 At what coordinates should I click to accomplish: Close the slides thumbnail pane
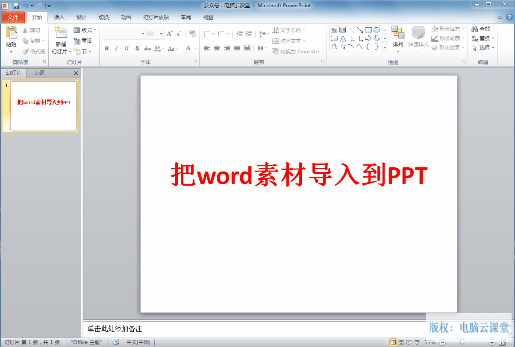[x=76, y=73]
